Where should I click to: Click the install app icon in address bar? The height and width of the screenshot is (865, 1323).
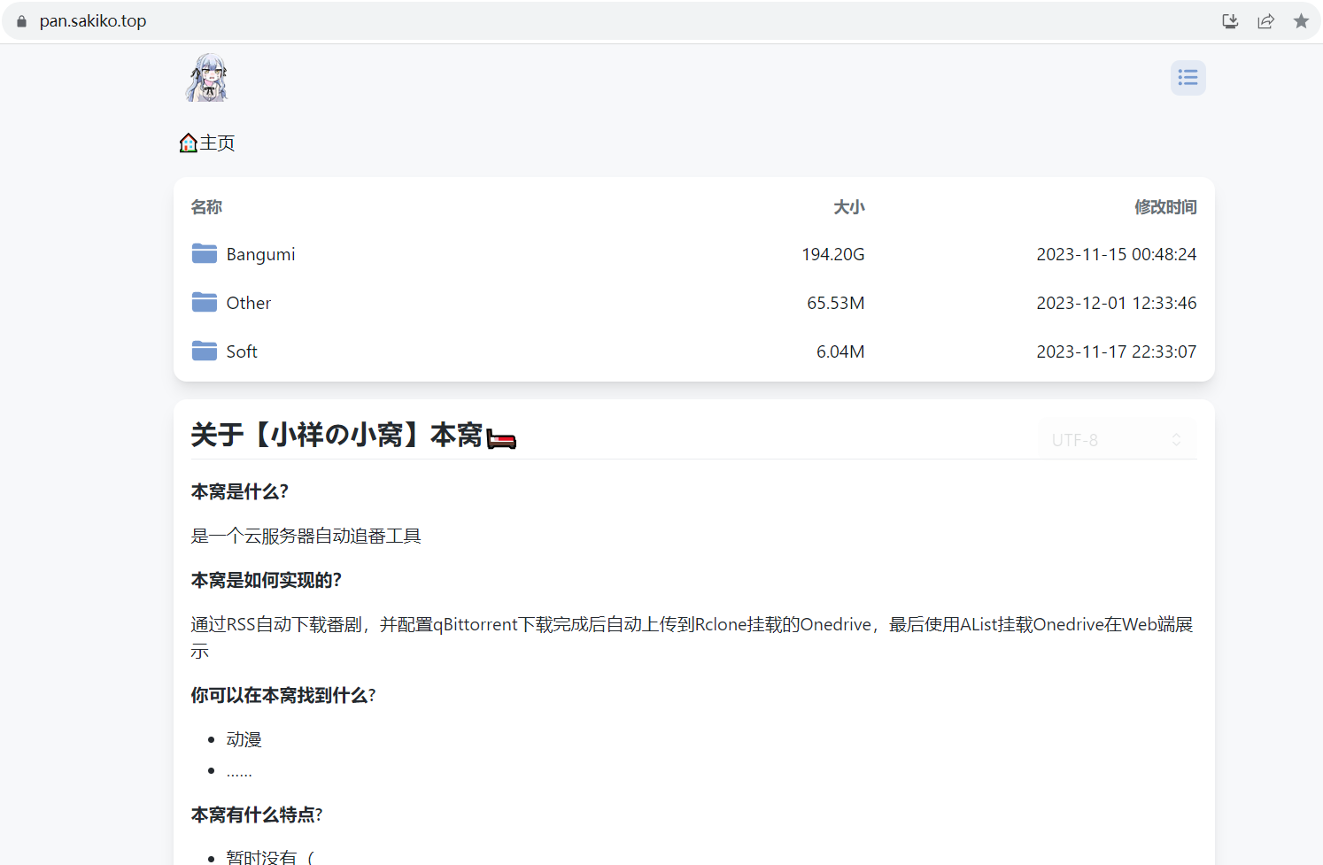[1230, 21]
